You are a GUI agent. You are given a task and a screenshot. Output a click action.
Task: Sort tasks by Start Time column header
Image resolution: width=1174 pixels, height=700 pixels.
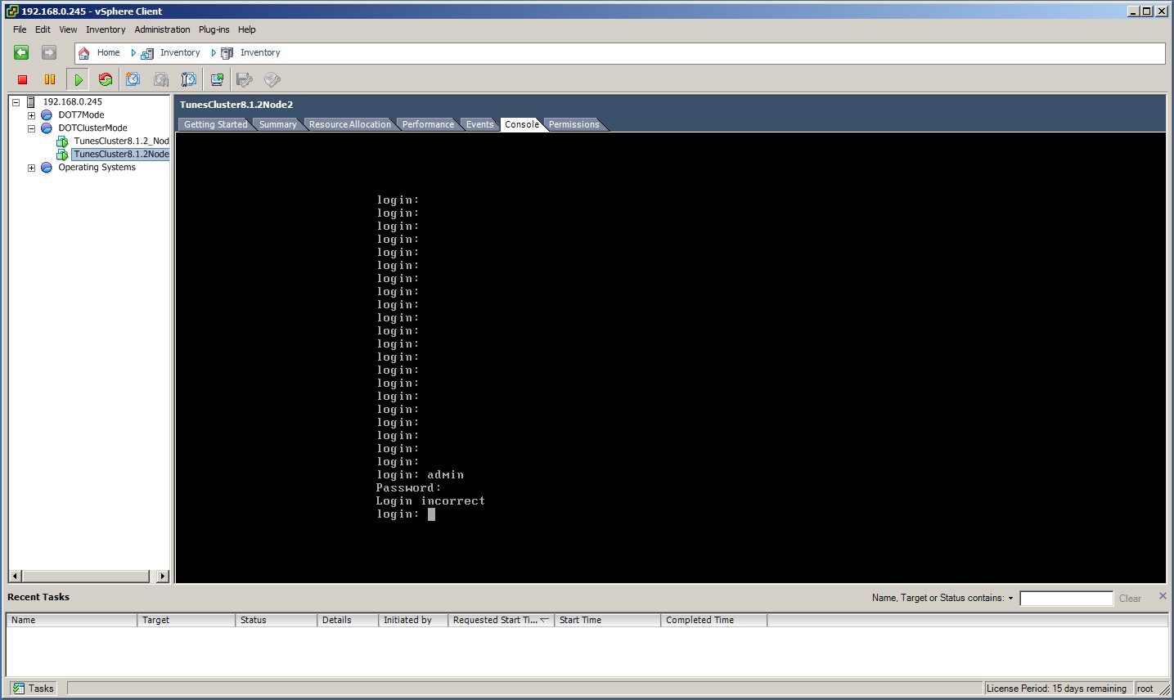(x=608, y=621)
